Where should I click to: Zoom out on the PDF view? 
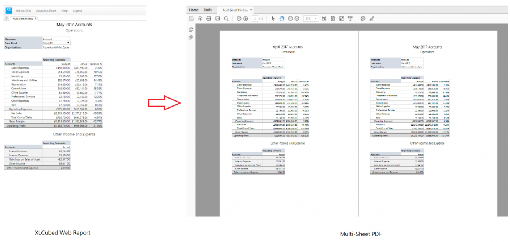point(290,18)
